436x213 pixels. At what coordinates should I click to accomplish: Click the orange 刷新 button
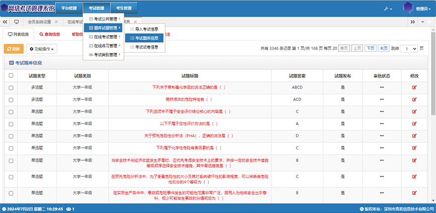click(x=14, y=49)
